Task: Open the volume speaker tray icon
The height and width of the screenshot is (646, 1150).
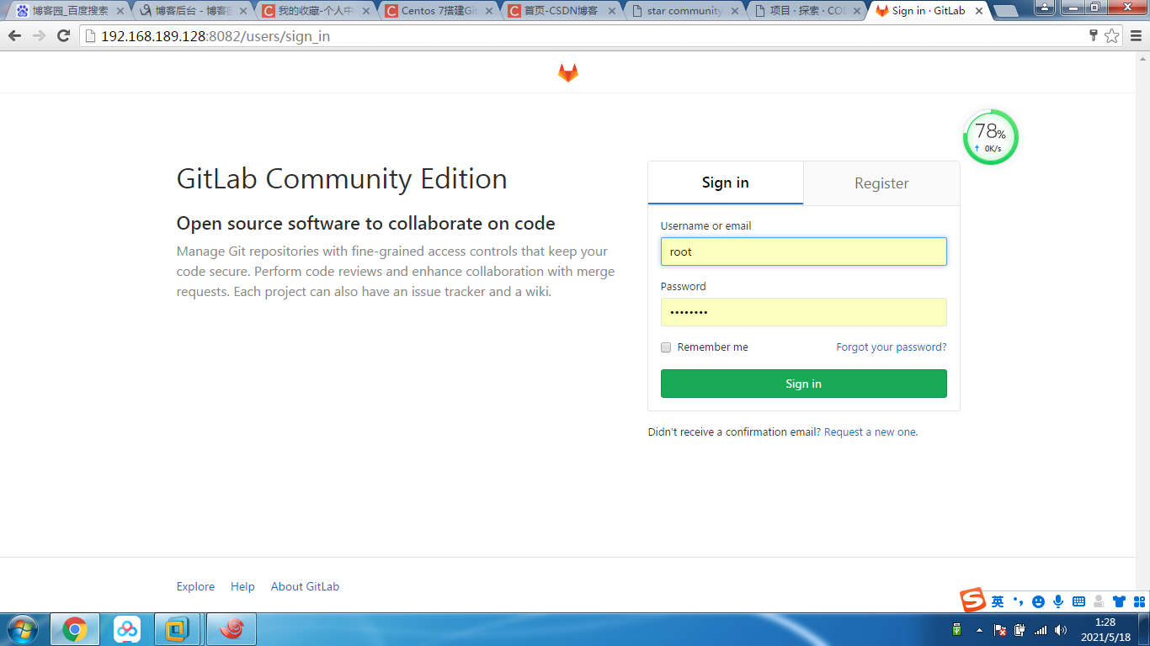Action: coord(1060,629)
